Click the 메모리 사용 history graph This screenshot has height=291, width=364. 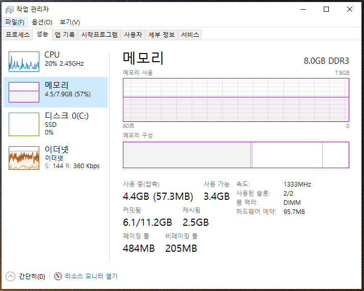coord(236,100)
